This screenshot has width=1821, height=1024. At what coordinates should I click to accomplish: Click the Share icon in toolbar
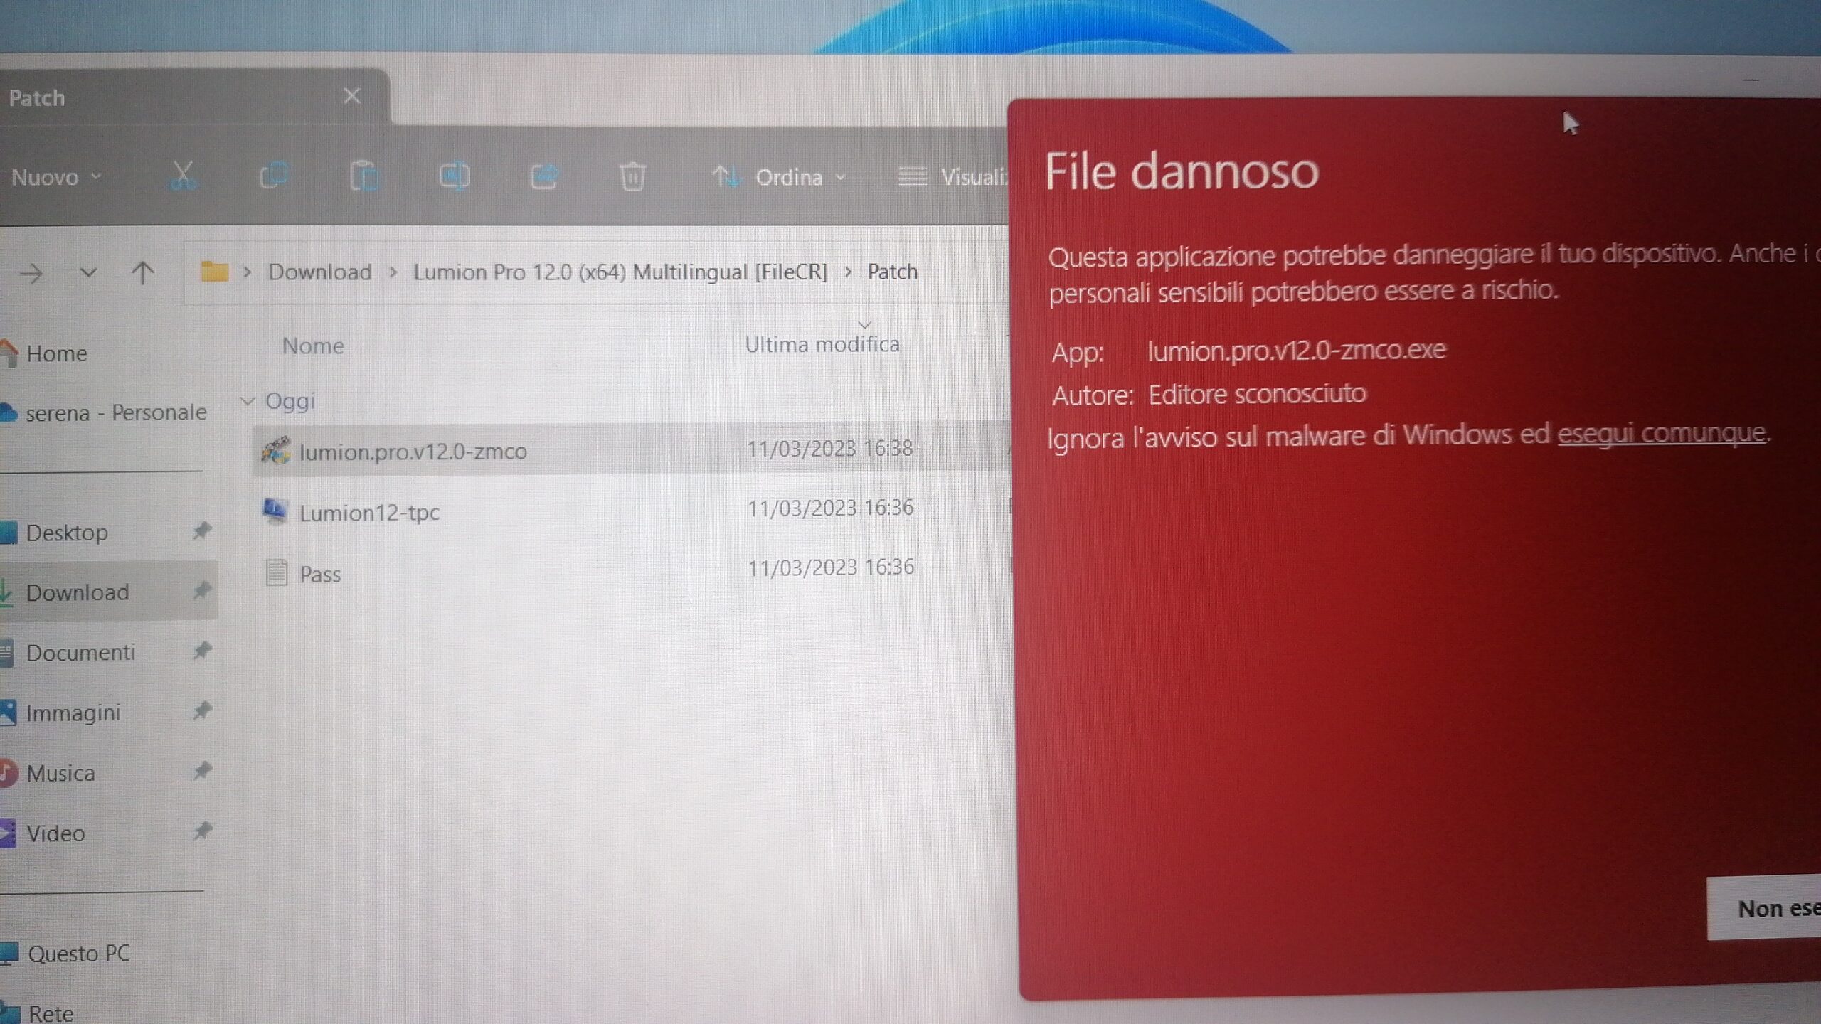(544, 176)
